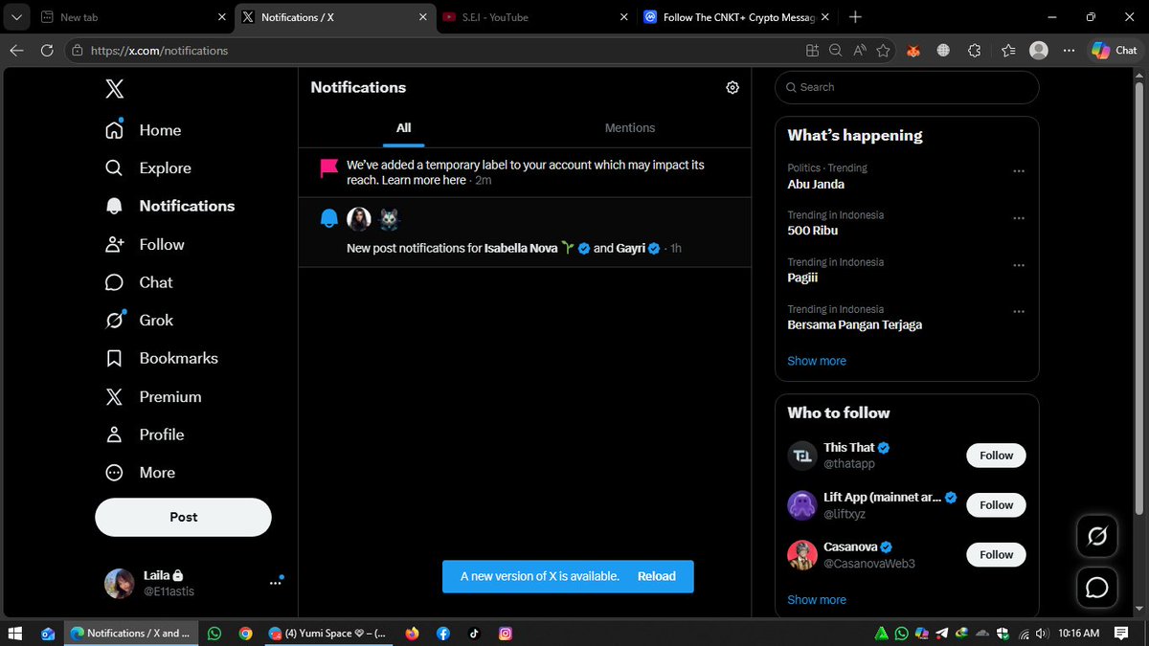Open Bersama Pangan Terjaga trending topic
The width and height of the screenshot is (1149, 646).
click(x=855, y=324)
